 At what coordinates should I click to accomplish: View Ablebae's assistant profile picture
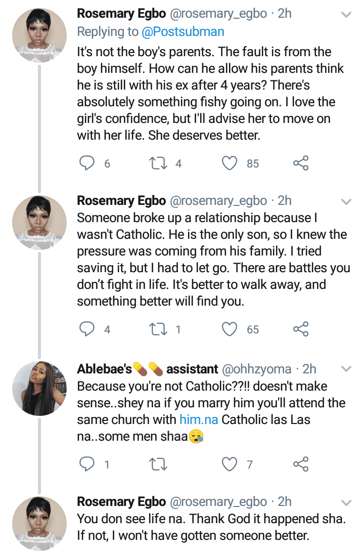[39, 387]
